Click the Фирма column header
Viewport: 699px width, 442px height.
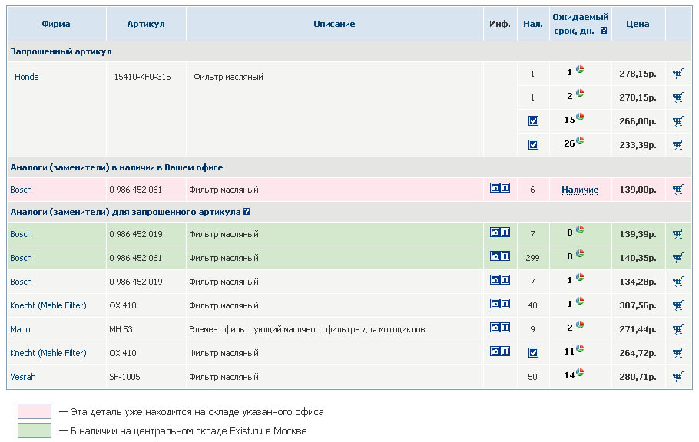point(56,24)
